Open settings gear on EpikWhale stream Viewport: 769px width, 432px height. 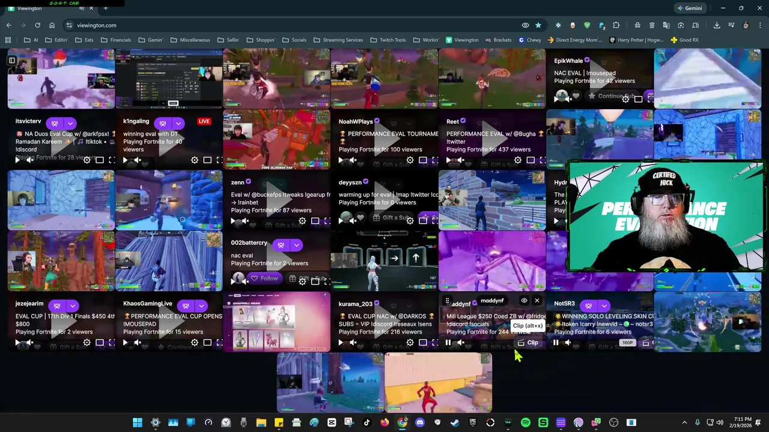click(x=625, y=99)
